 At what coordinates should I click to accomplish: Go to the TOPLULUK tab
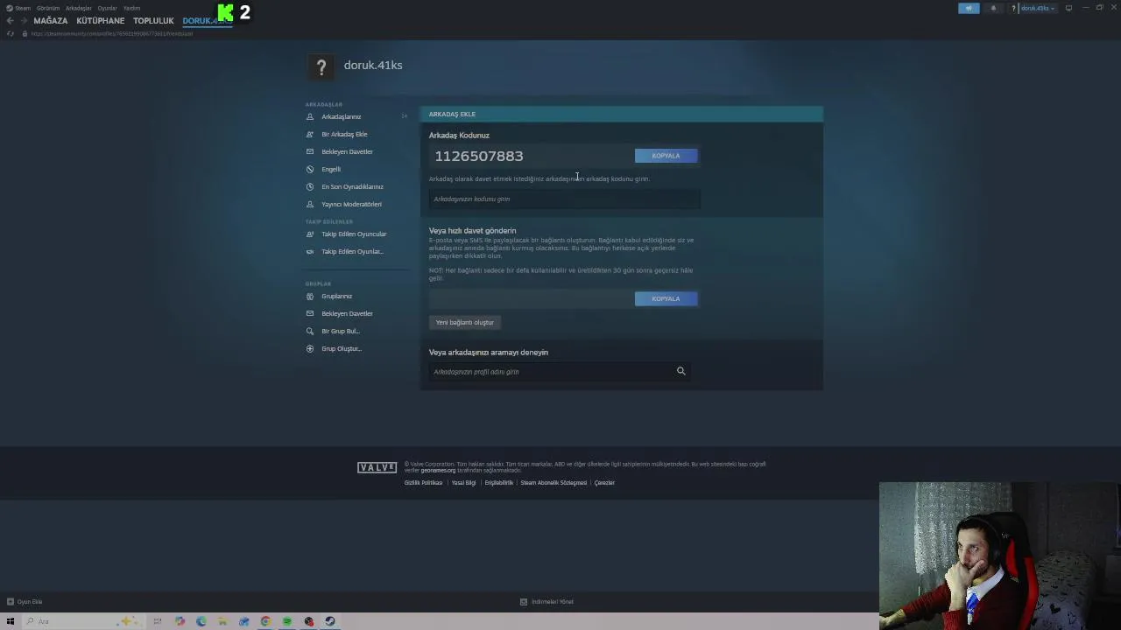[153, 20]
